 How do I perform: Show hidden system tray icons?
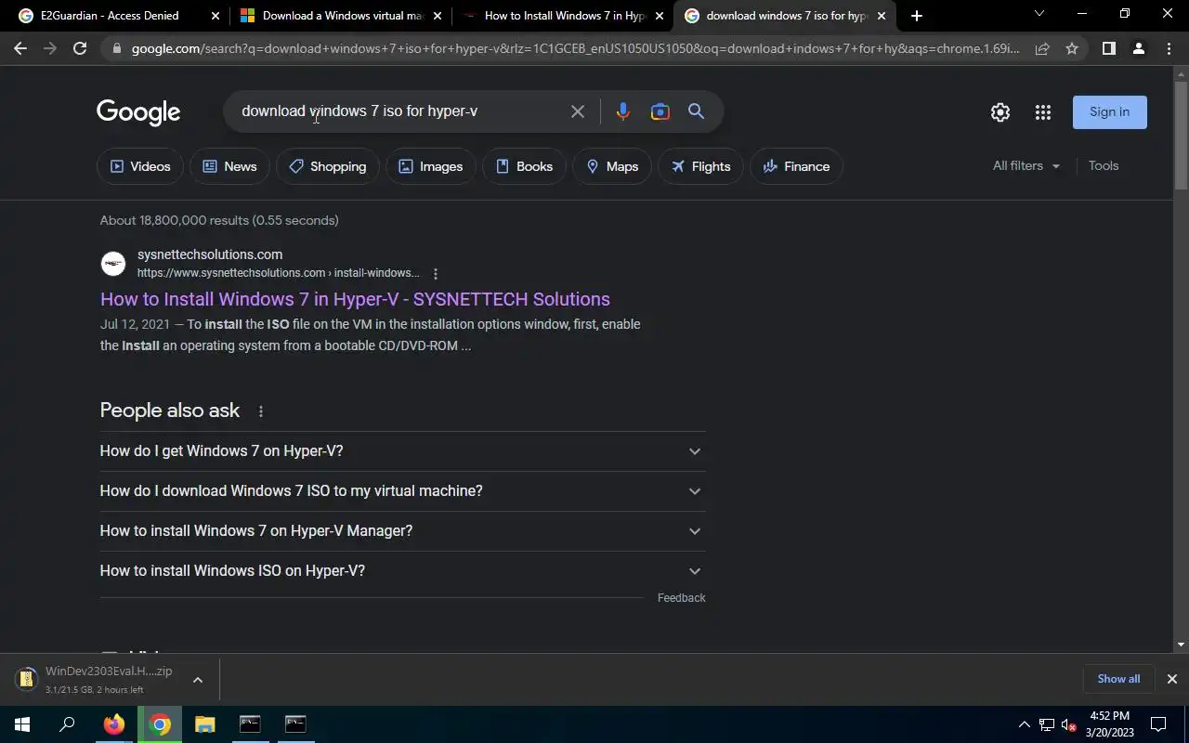[1024, 724]
